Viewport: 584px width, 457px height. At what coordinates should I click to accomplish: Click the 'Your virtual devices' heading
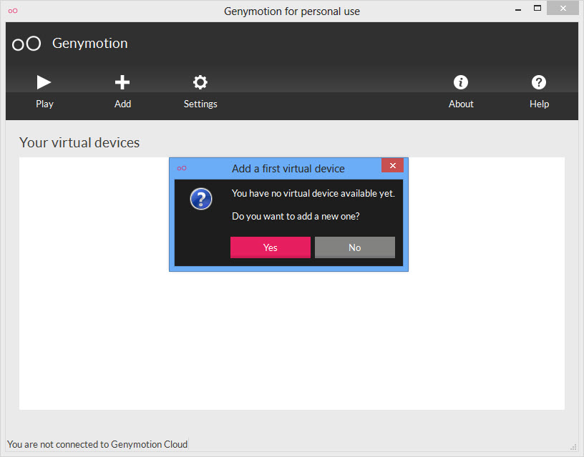pyautogui.click(x=79, y=142)
